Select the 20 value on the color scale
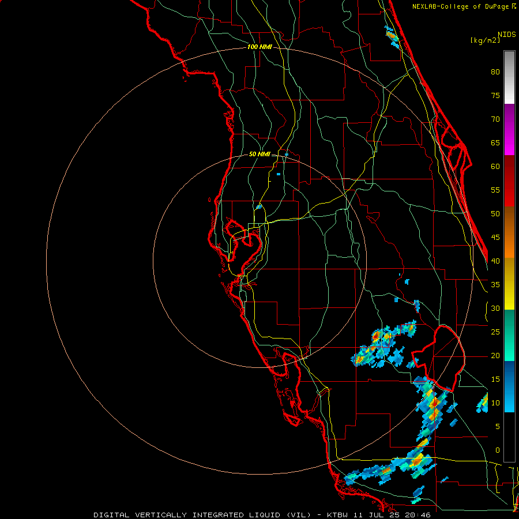Screen dimensions: 519x519 pyautogui.click(x=495, y=356)
